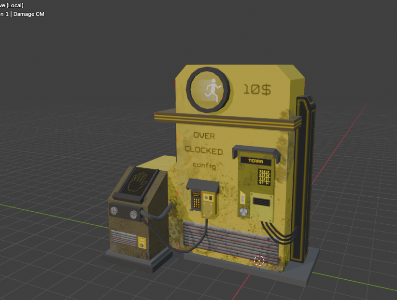397x300 pixels.
Task: Click the tall black pillar beside the machine
Action: click(302, 179)
